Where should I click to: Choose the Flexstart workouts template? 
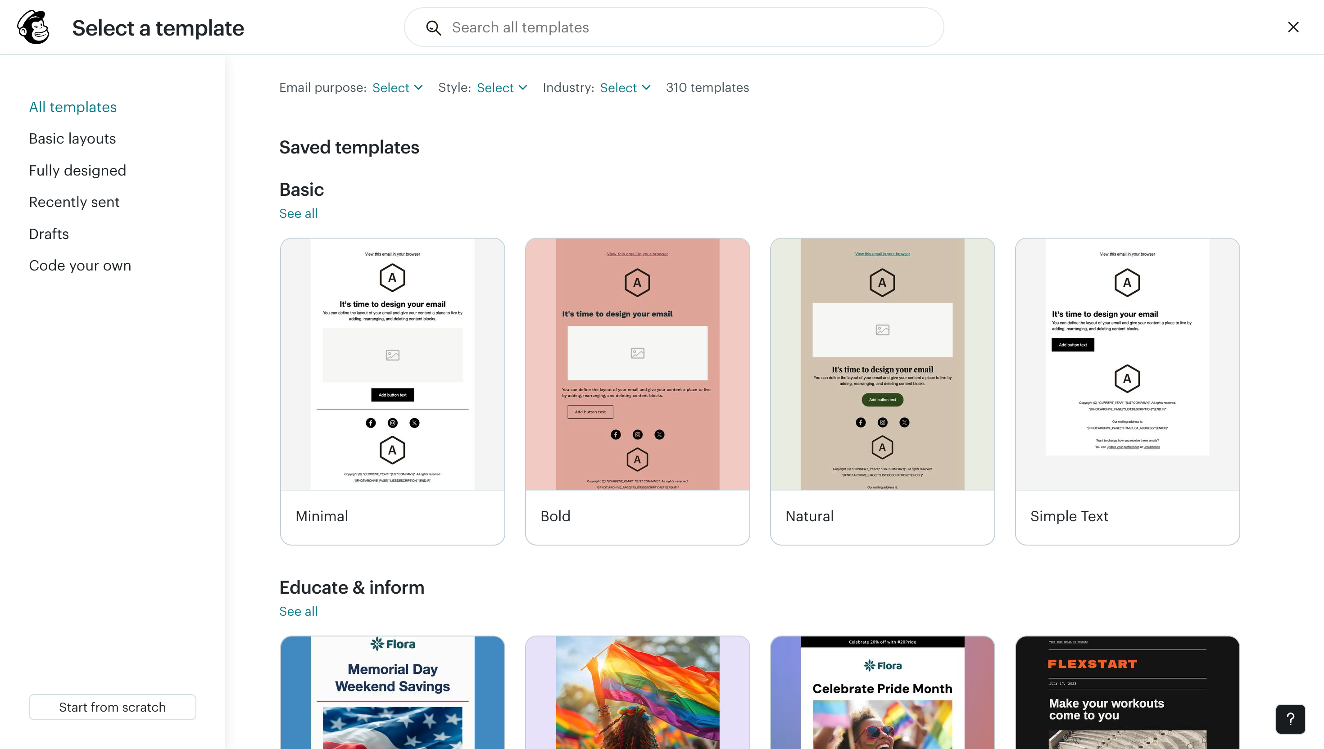point(1127,692)
